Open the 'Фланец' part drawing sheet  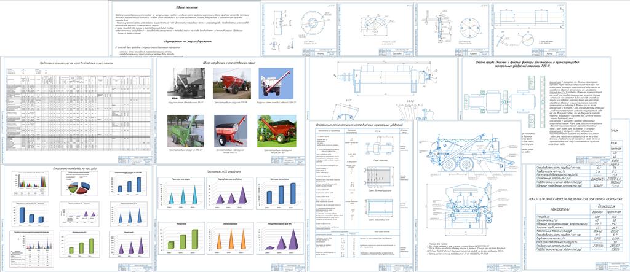point(298,28)
